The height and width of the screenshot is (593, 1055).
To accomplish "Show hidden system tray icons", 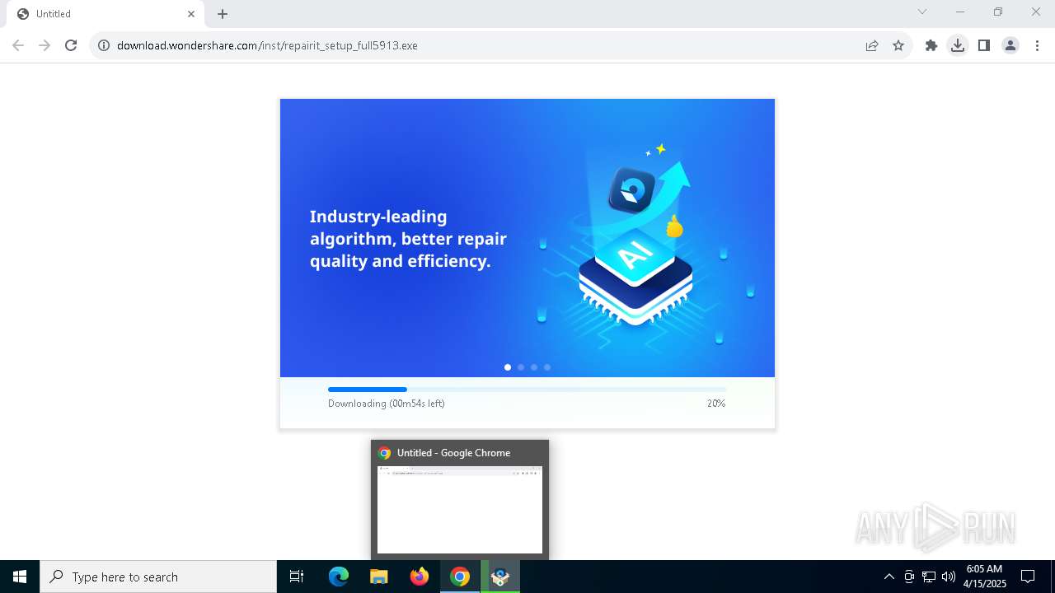I will pos(889,577).
